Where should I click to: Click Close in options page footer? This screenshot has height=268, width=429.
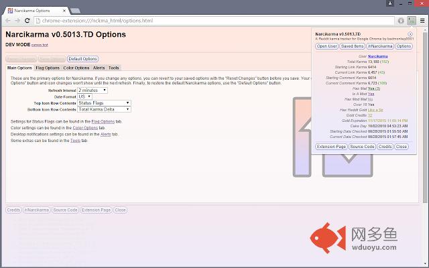click(120, 210)
